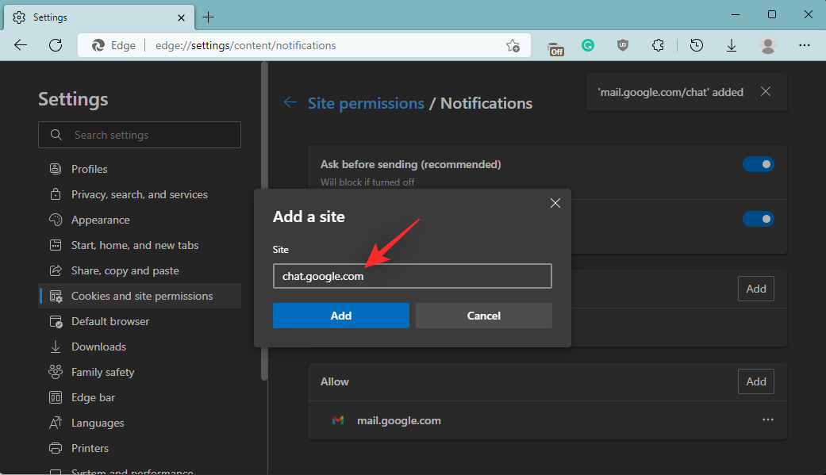The image size is (826, 475).
Task: Click the add-to-favorites star icon
Action: pyautogui.click(x=513, y=46)
